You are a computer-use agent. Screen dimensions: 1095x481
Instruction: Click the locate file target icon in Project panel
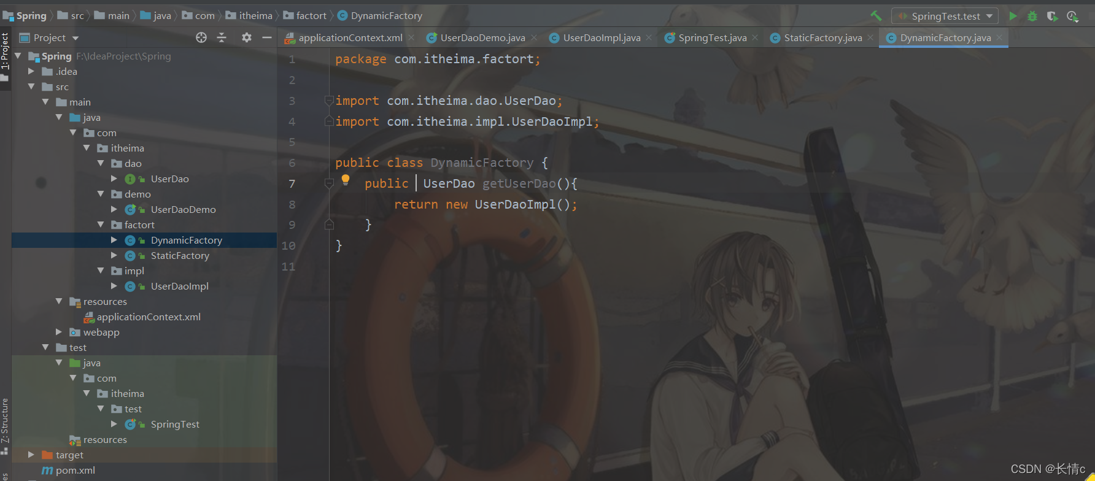(x=201, y=37)
